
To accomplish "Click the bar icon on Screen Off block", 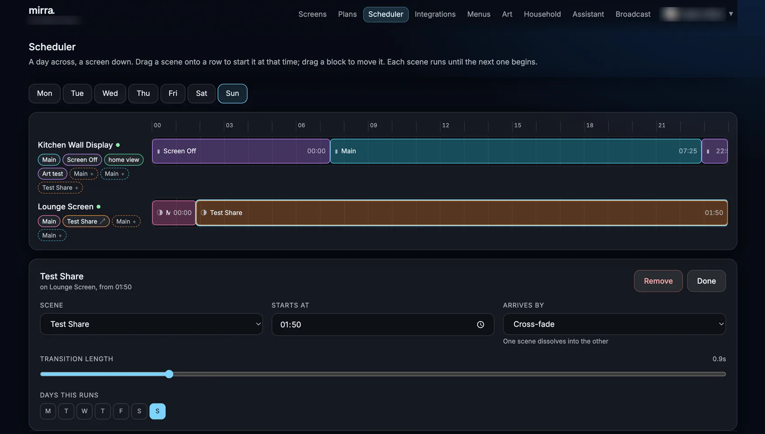I will pos(158,152).
